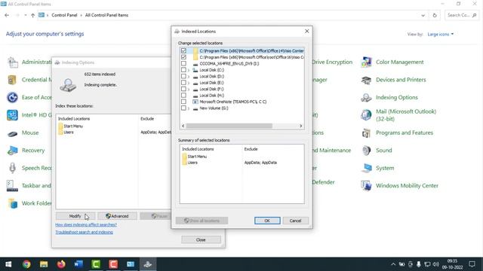Click the Search Control Panel field
Viewport: 483px width, 271px height.
point(461,15)
